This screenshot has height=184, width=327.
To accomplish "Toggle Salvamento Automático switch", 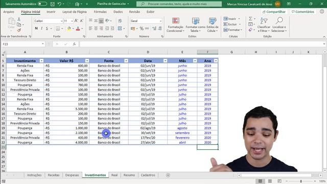I will click(x=42, y=4).
